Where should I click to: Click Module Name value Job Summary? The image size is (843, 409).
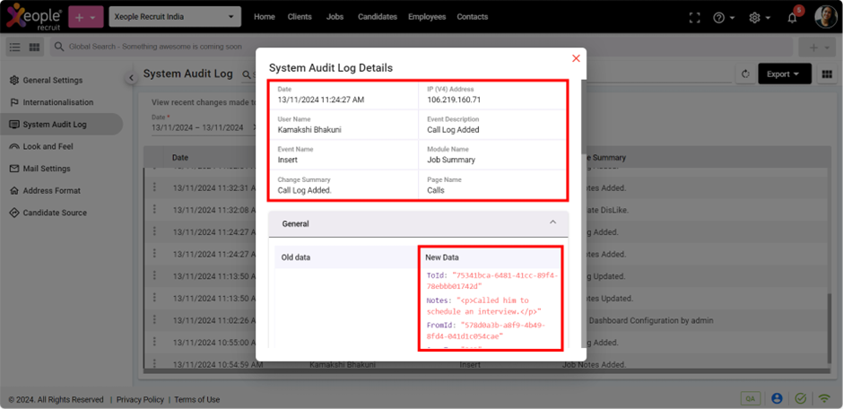click(x=451, y=160)
